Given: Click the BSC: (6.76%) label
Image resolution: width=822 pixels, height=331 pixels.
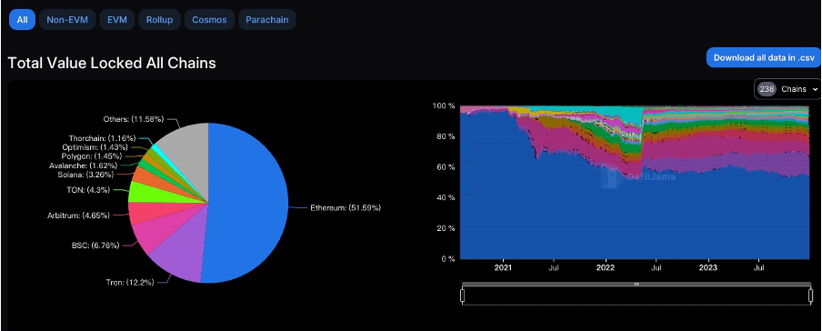Looking at the screenshot, I should tap(95, 245).
